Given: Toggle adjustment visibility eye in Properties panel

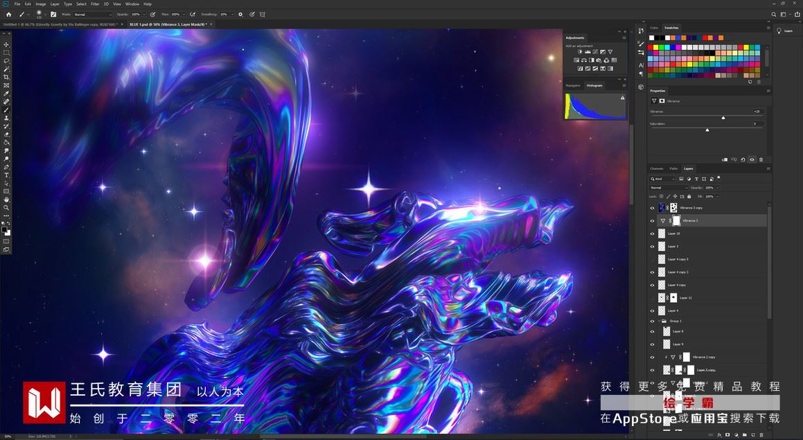Looking at the screenshot, I should point(752,159).
